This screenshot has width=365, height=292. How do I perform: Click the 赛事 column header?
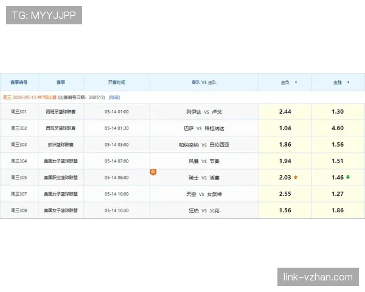tap(61, 82)
